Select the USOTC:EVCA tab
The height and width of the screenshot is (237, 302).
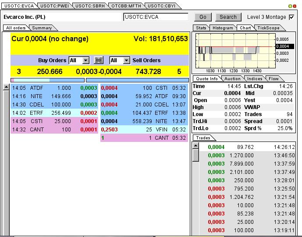pyautogui.click(x=19, y=6)
